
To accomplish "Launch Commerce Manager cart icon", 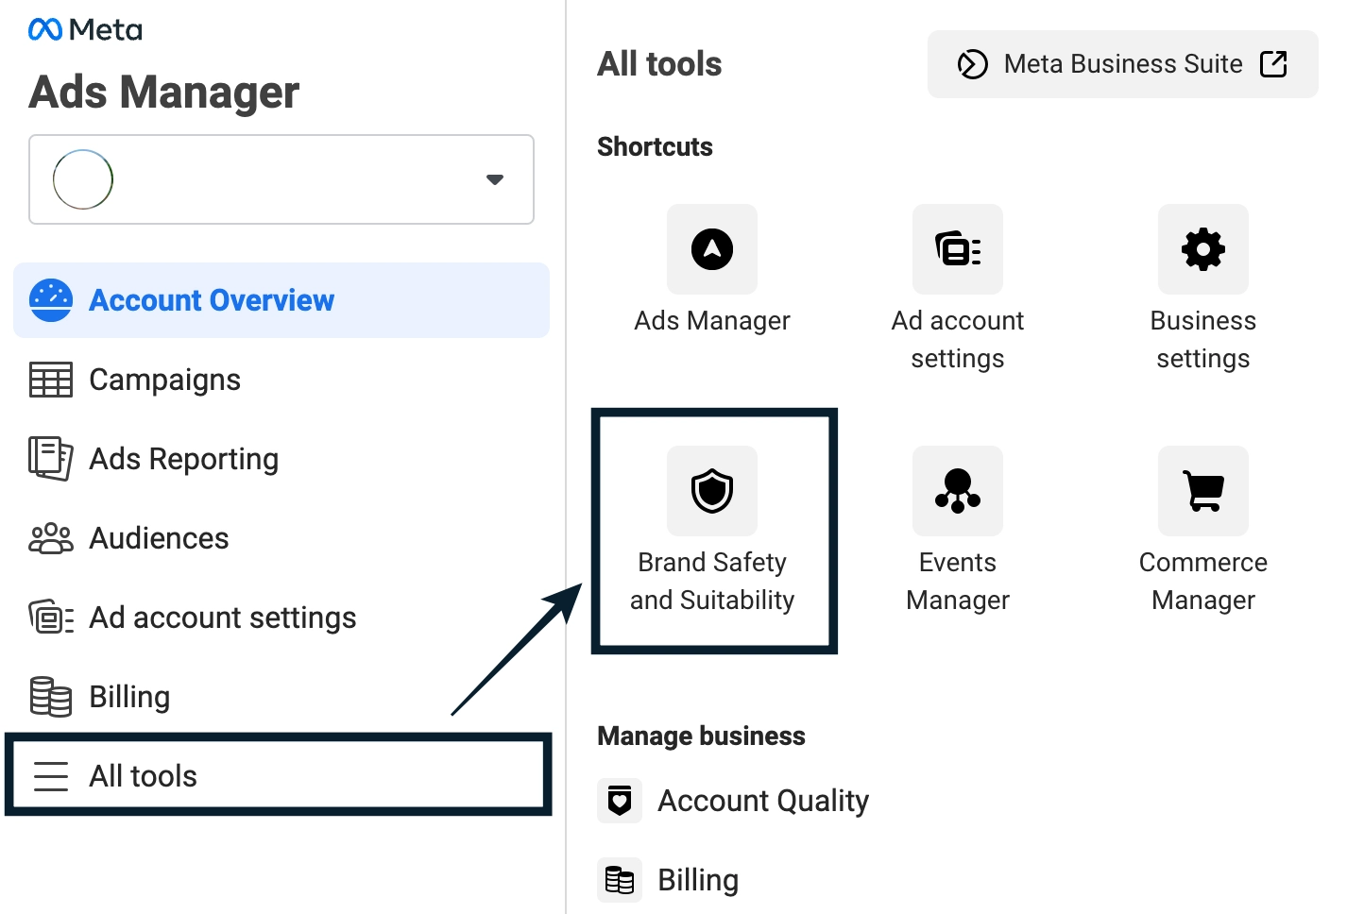I will [1202, 492].
